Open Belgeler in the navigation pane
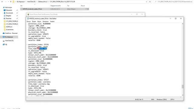 click(x=8, y=16)
